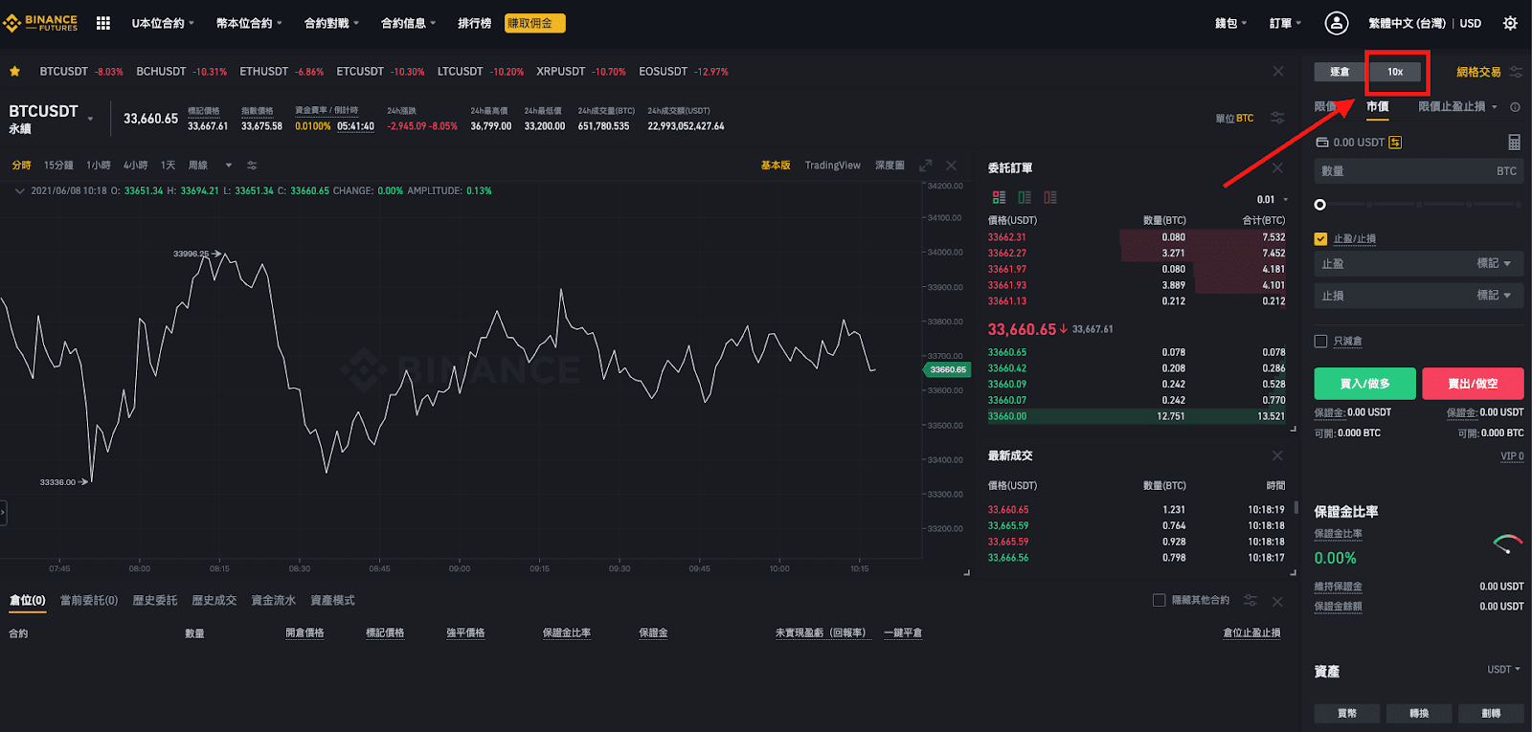Close the recent trades panel
The height and width of the screenshot is (732, 1532).
pos(1277,455)
